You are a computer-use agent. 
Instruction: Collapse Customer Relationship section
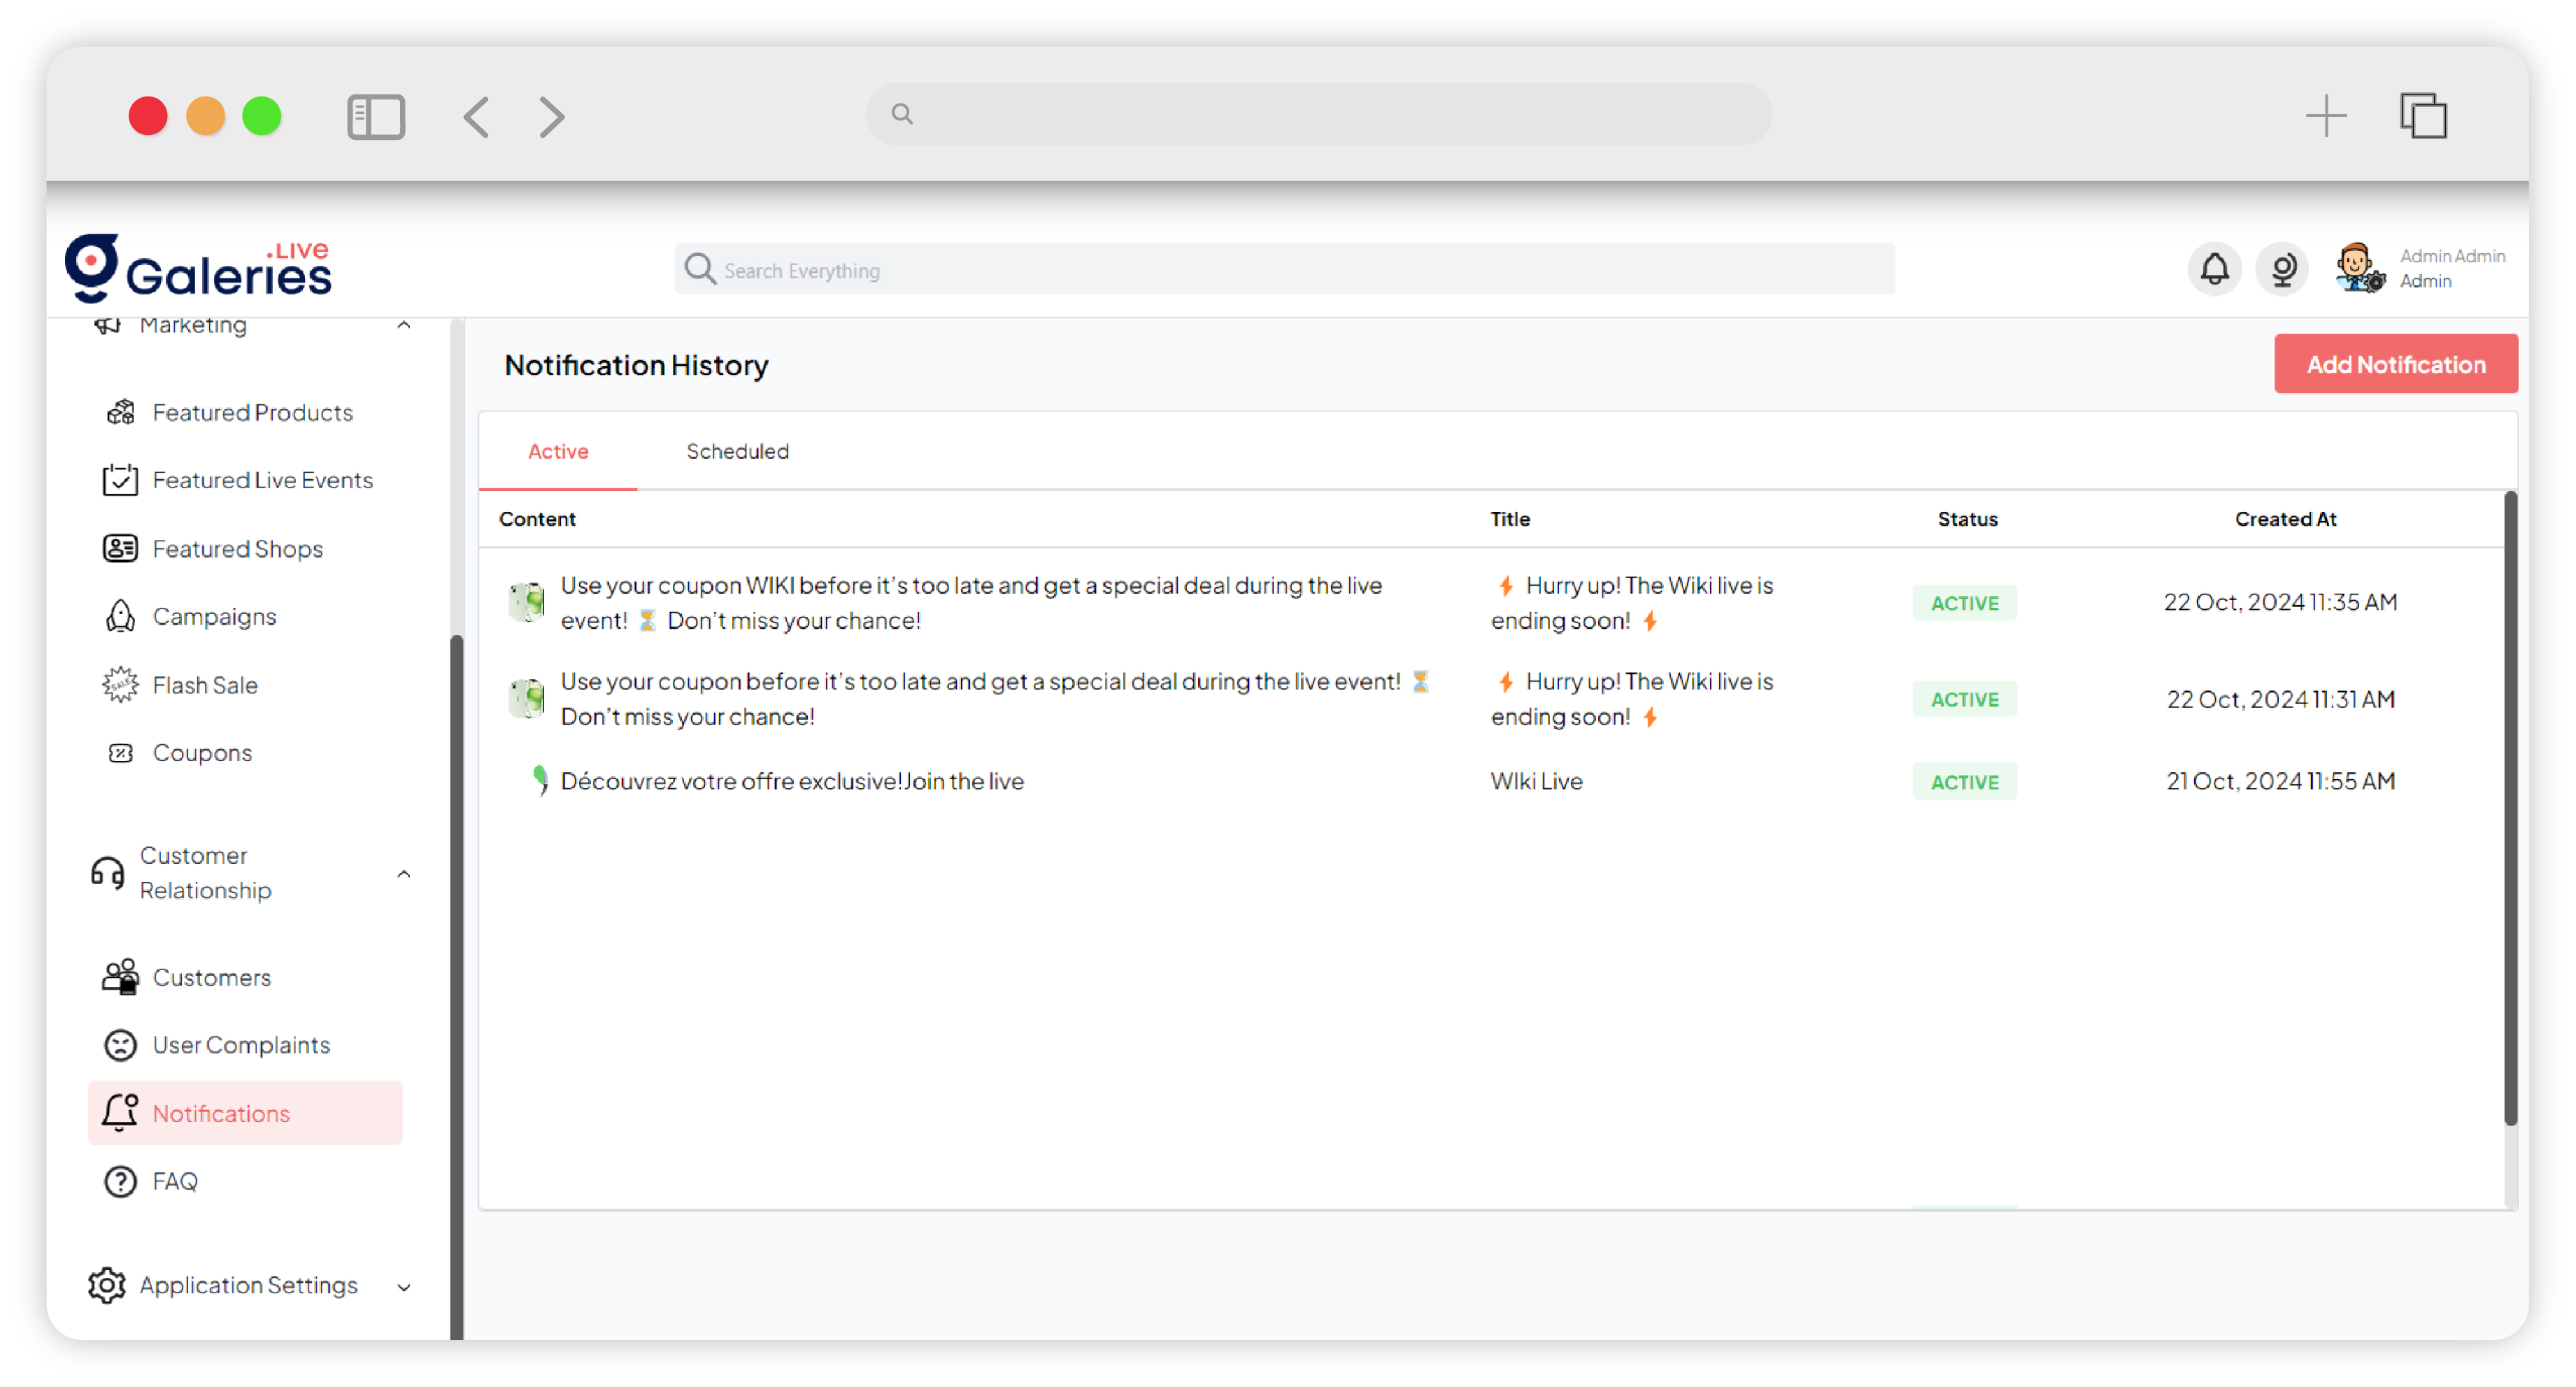pos(404,874)
